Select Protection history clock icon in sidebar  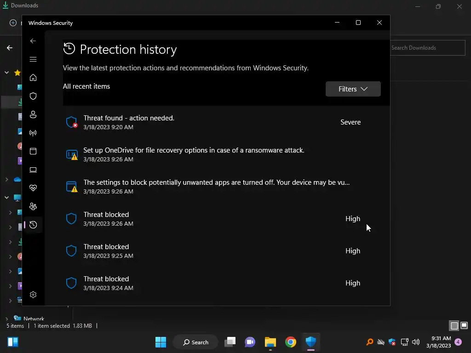point(33,225)
